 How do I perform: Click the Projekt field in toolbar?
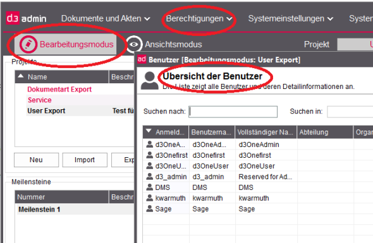coord(355,44)
